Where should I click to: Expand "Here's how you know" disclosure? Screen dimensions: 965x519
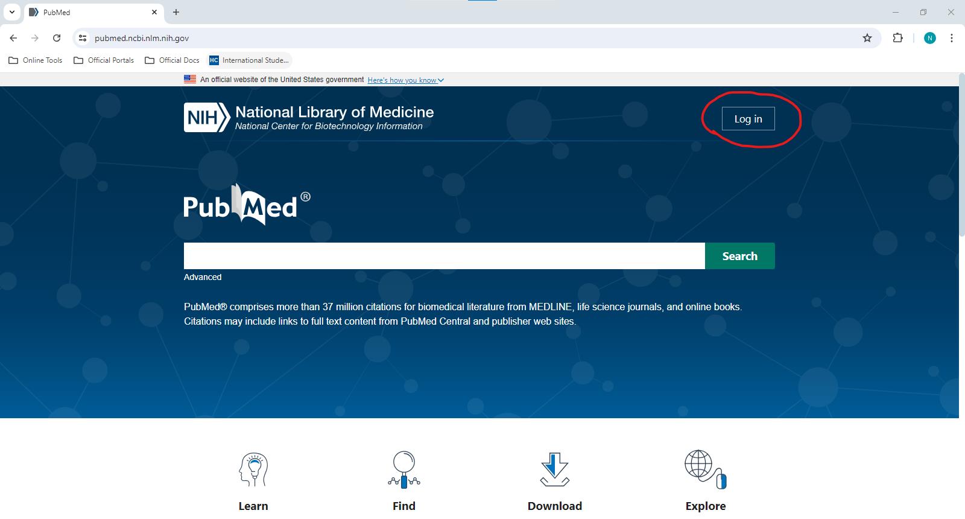[x=405, y=80]
